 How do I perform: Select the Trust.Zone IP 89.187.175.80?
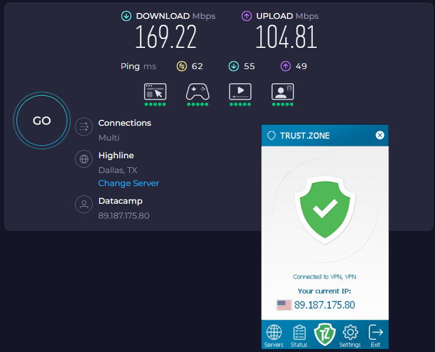(x=325, y=305)
